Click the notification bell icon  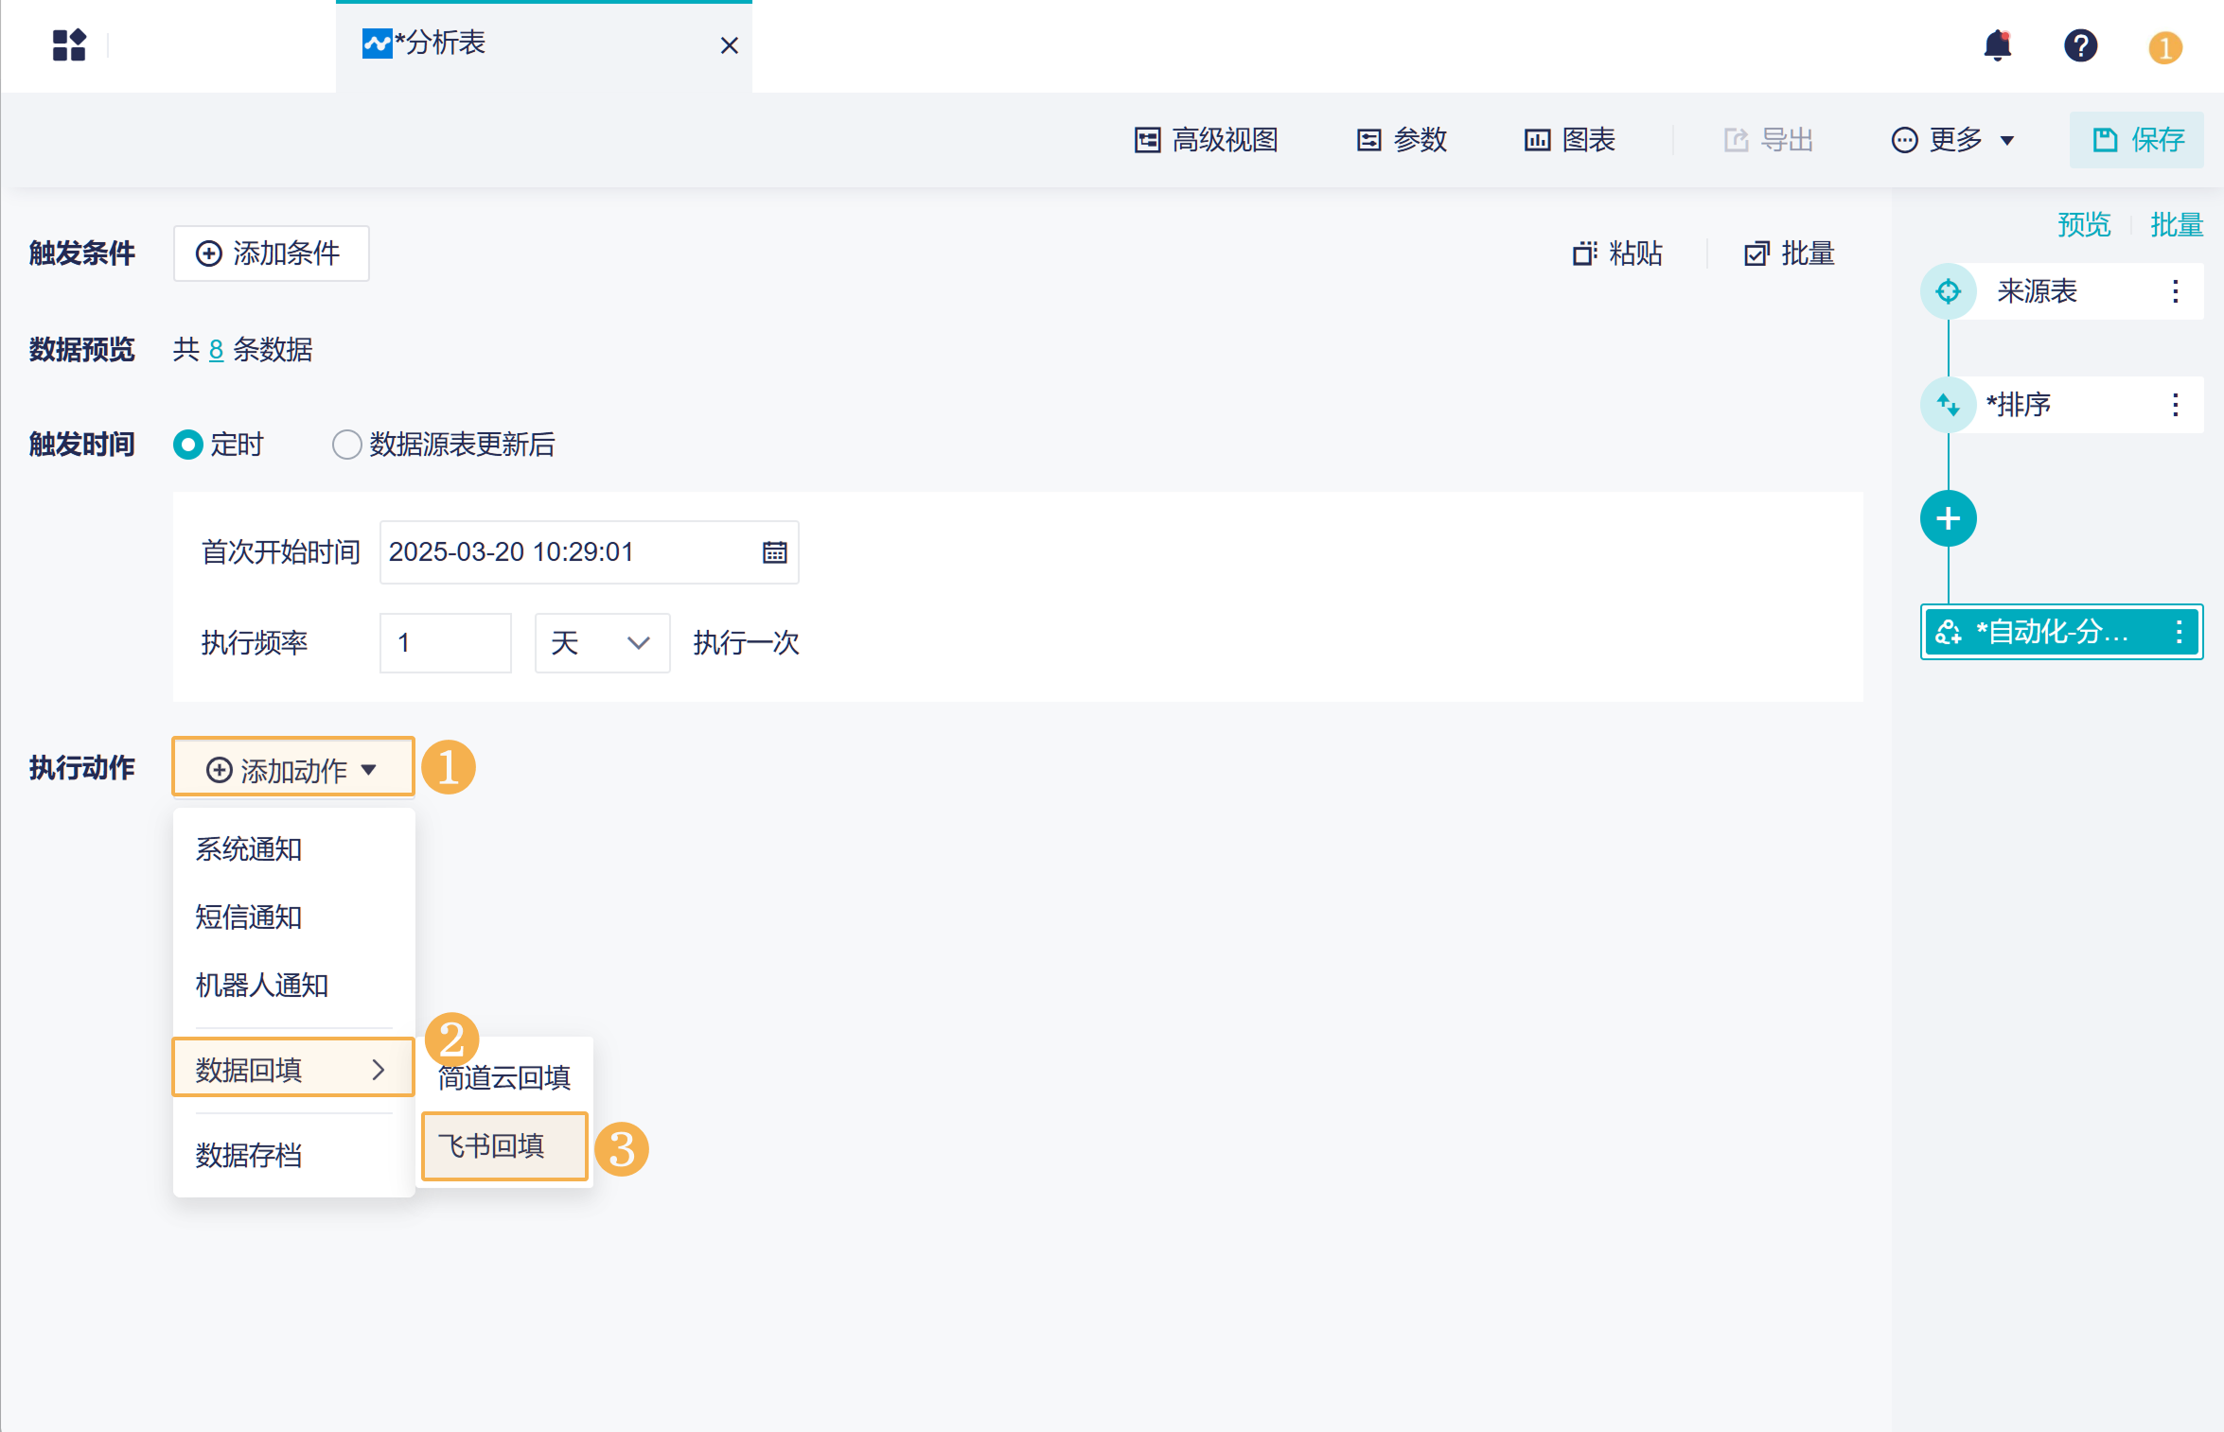pos(1997,44)
